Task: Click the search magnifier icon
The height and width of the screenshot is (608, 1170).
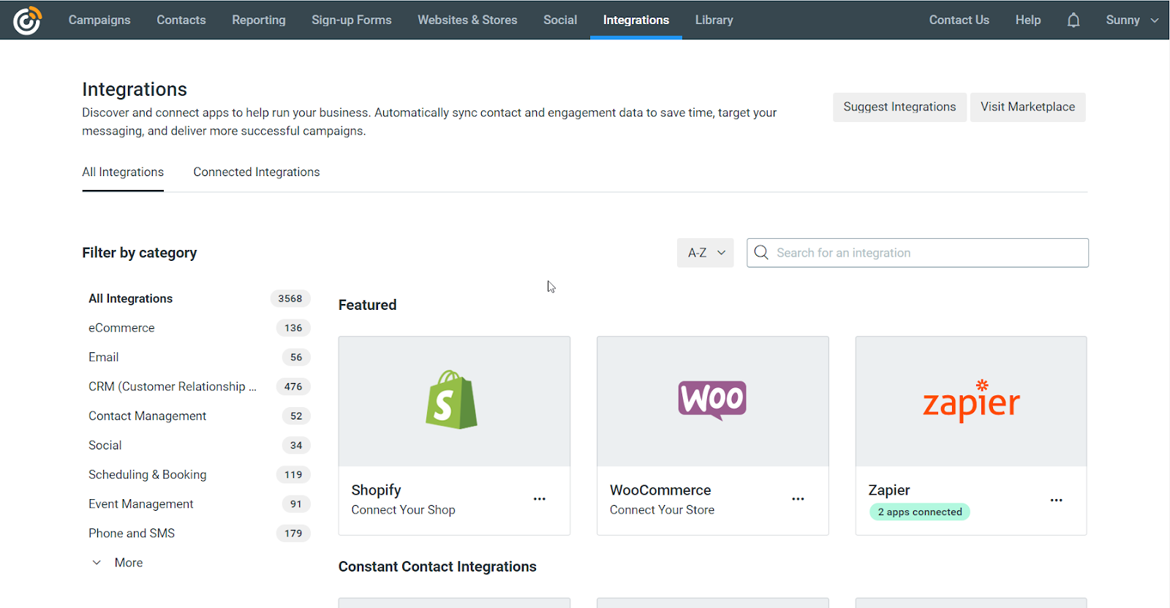Action: (x=761, y=252)
